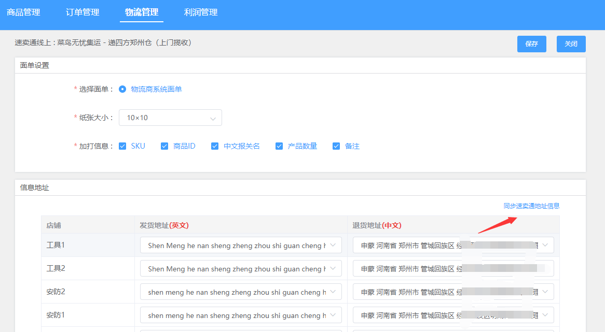The height and width of the screenshot is (332, 605).
Task: Disable the 产品数量 checkbox
Action: point(279,146)
